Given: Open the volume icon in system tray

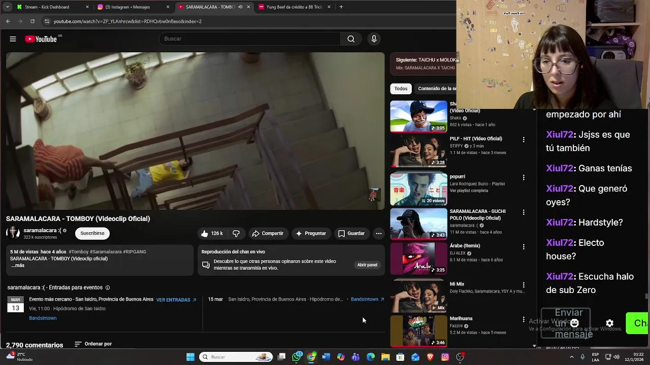Looking at the screenshot, I should click(616, 357).
